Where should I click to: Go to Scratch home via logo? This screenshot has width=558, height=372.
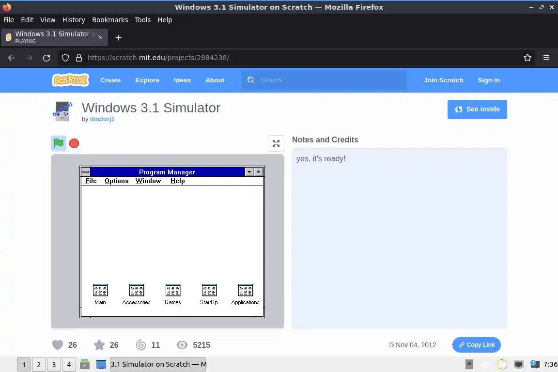point(70,80)
